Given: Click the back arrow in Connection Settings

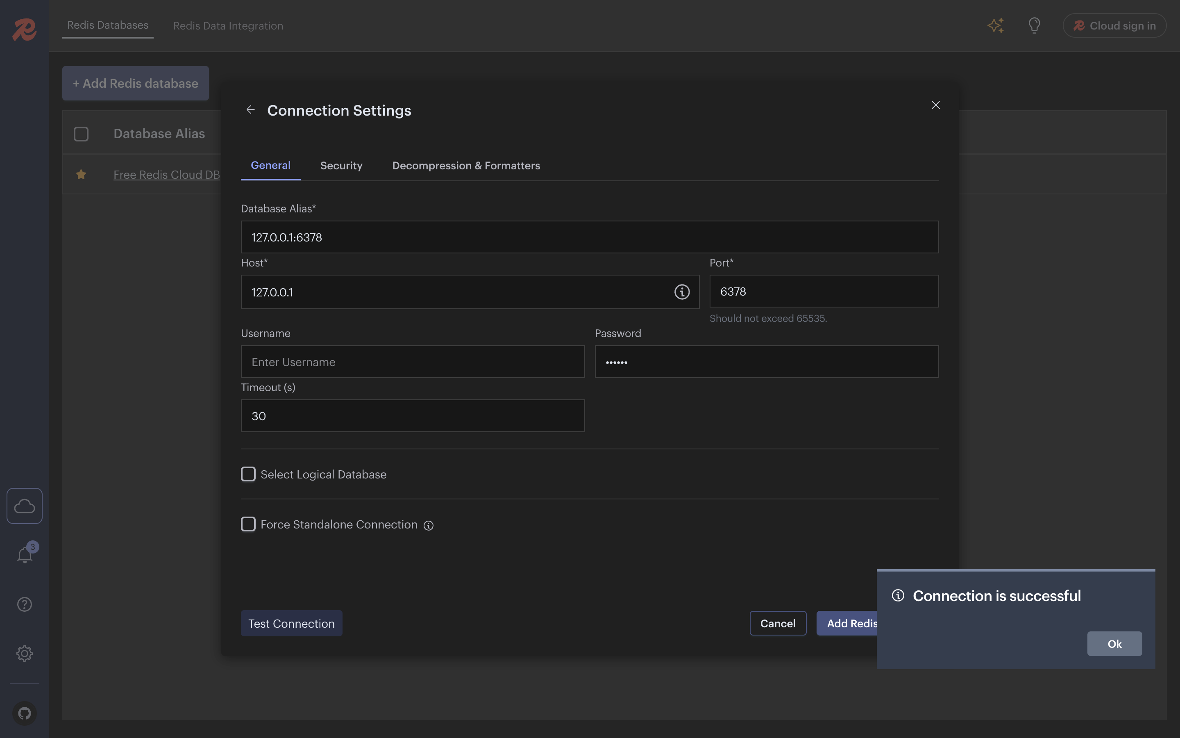Looking at the screenshot, I should [x=250, y=110].
